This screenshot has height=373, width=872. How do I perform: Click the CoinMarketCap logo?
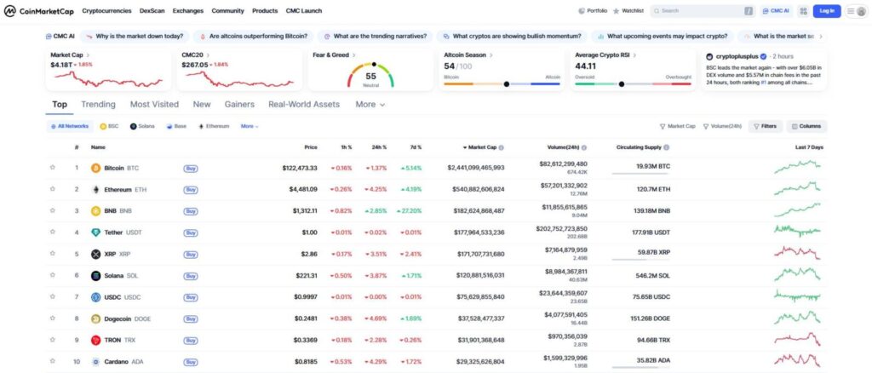coord(39,10)
